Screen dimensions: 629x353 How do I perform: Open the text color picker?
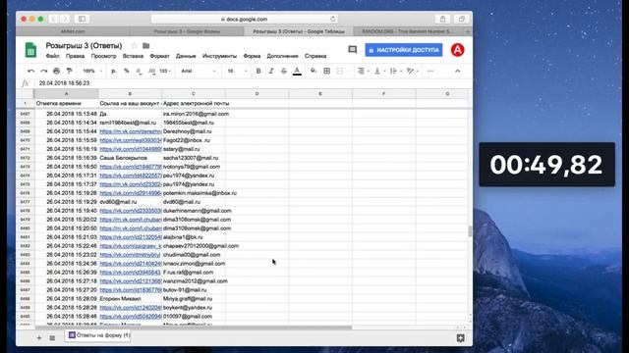[x=297, y=72]
